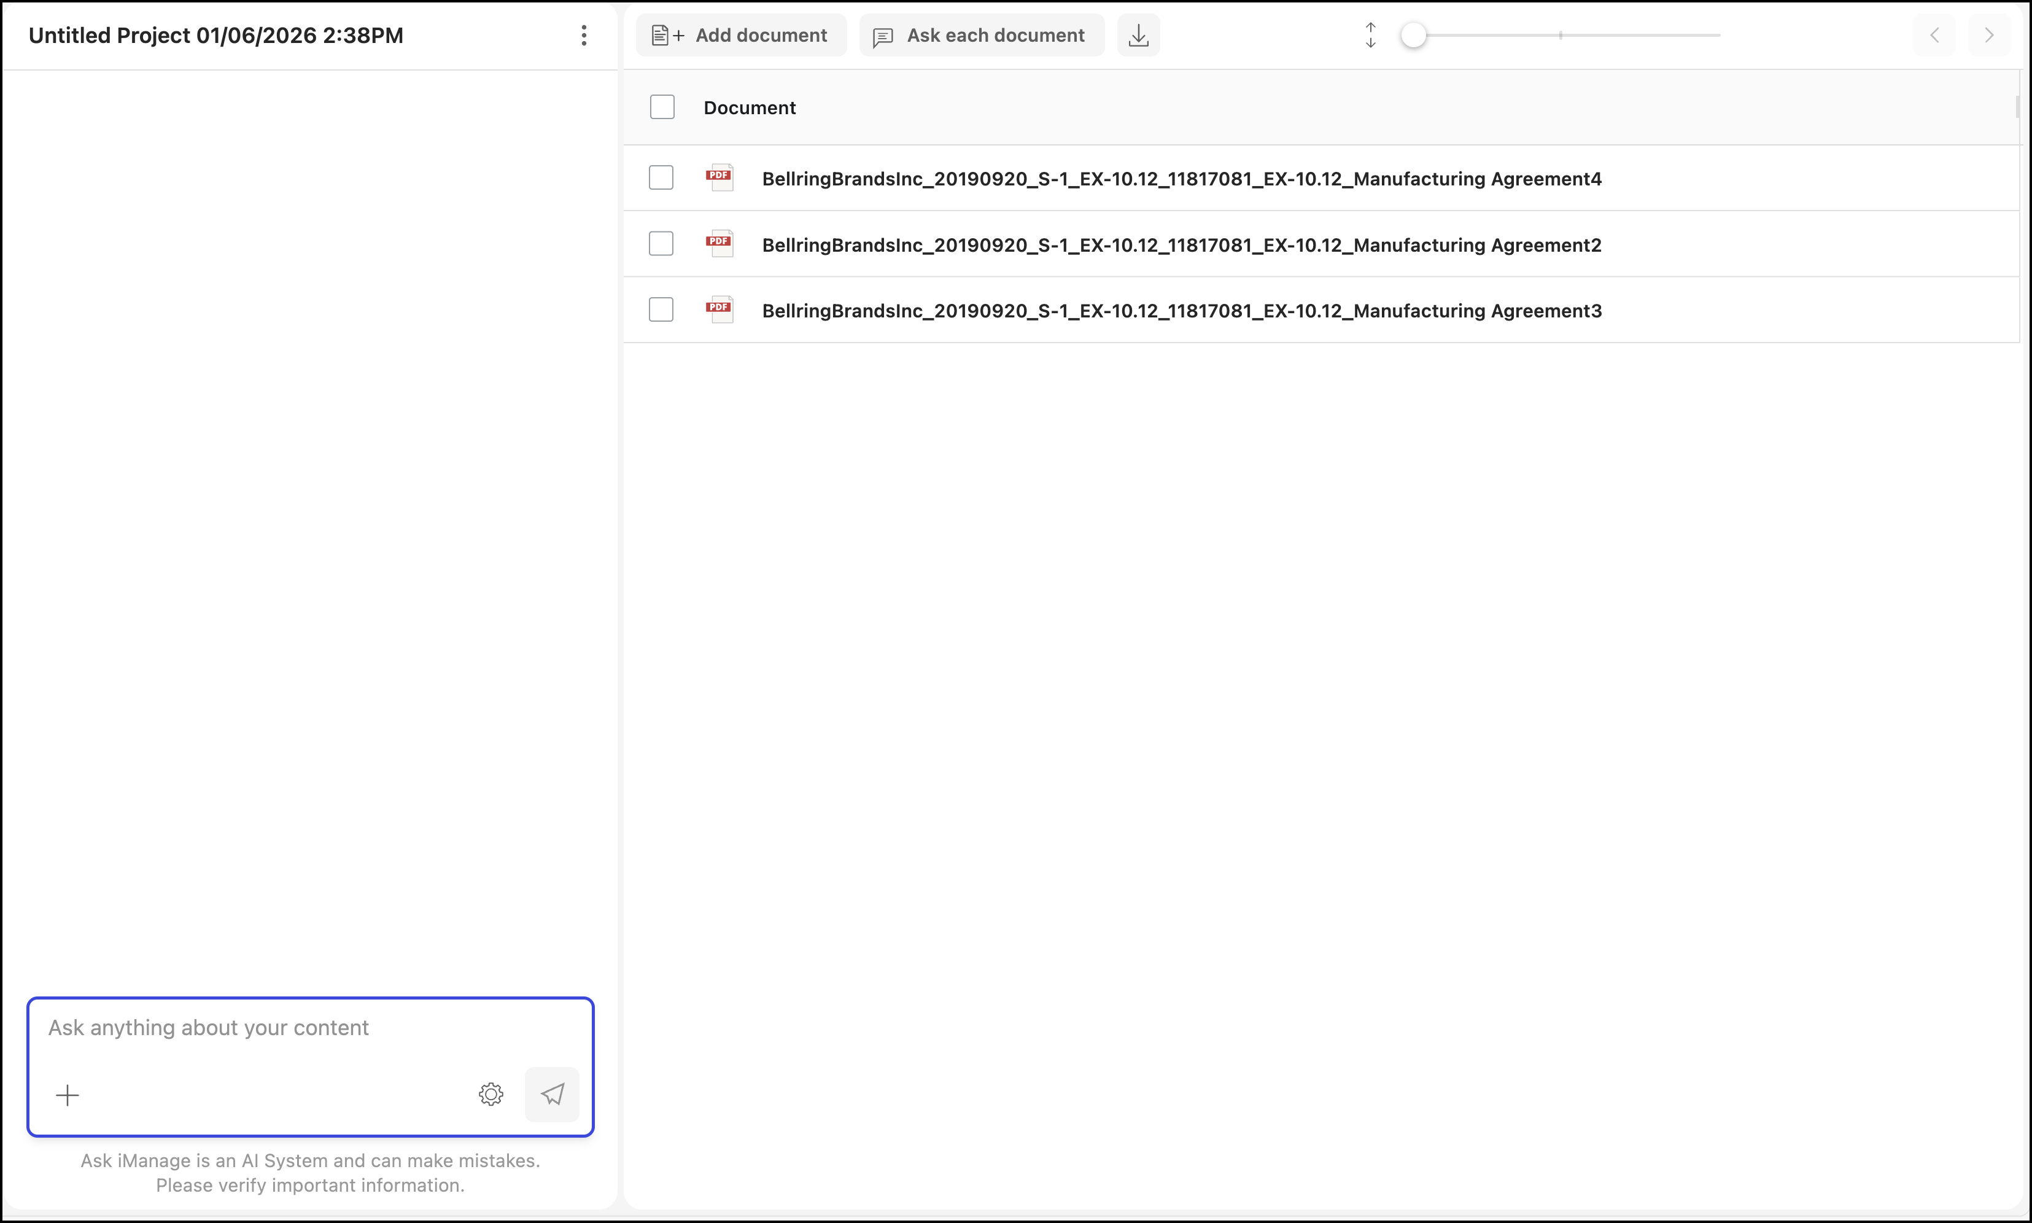Image resolution: width=2032 pixels, height=1223 pixels.
Task: Click PDF icon of Manufacturing Agreement2
Action: coord(719,243)
